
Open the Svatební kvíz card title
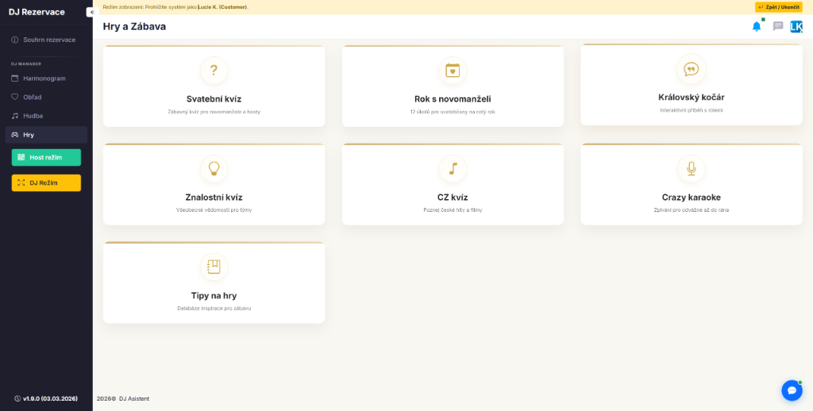214,99
